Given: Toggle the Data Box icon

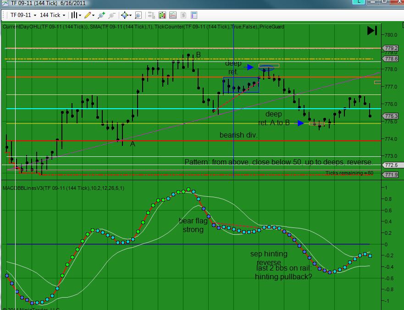Looking at the screenshot, I should tap(138, 16).
